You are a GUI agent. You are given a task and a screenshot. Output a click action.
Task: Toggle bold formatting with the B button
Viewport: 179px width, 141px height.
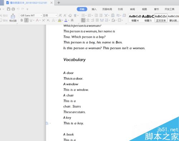pos(21,20)
